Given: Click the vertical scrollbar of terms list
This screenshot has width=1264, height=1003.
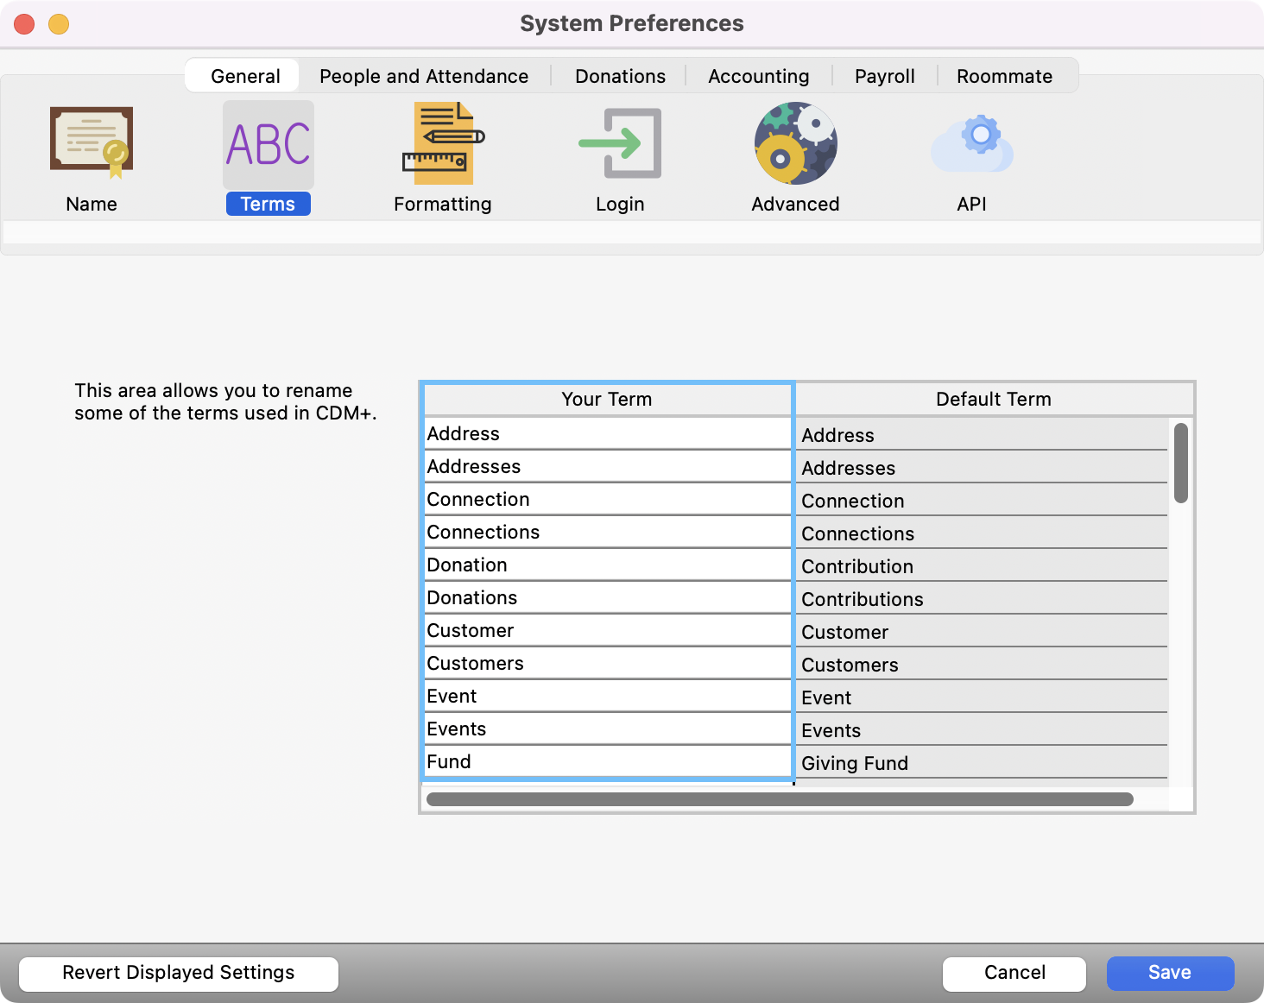Looking at the screenshot, I should [x=1180, y=464].
